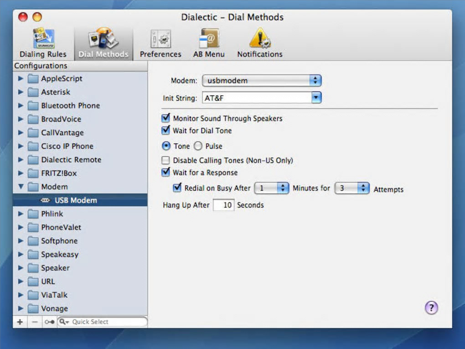Click the BroadVoice folder icon

click(x=33, y=119)
